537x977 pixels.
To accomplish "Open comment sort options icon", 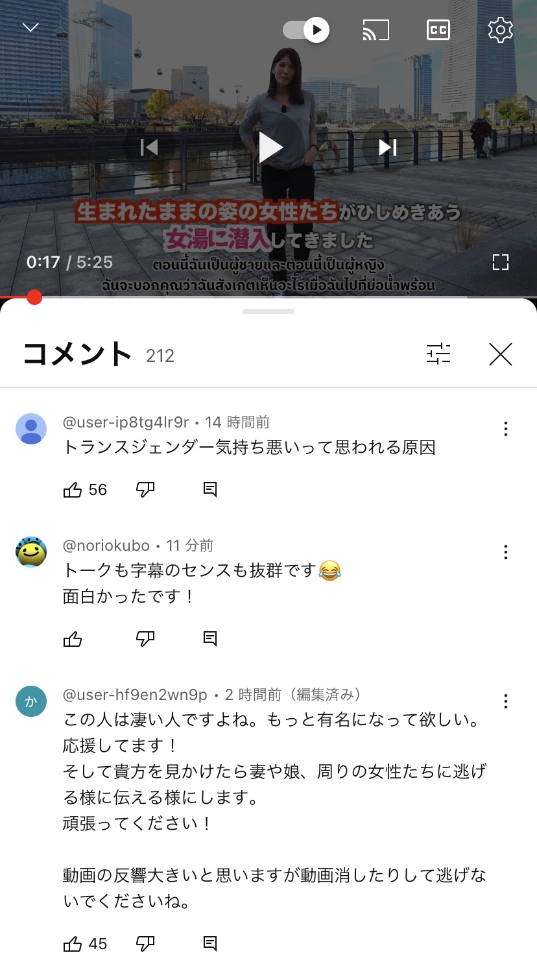I will (438, 354).
